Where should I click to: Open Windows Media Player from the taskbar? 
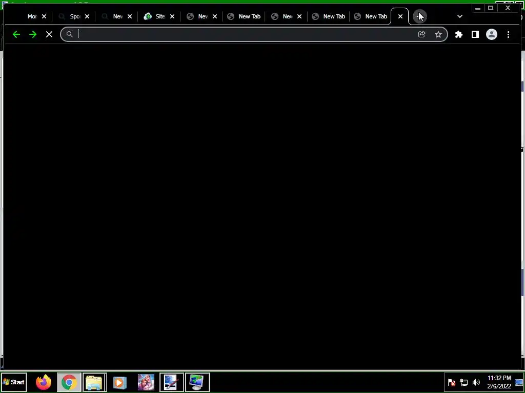point(120,382)
